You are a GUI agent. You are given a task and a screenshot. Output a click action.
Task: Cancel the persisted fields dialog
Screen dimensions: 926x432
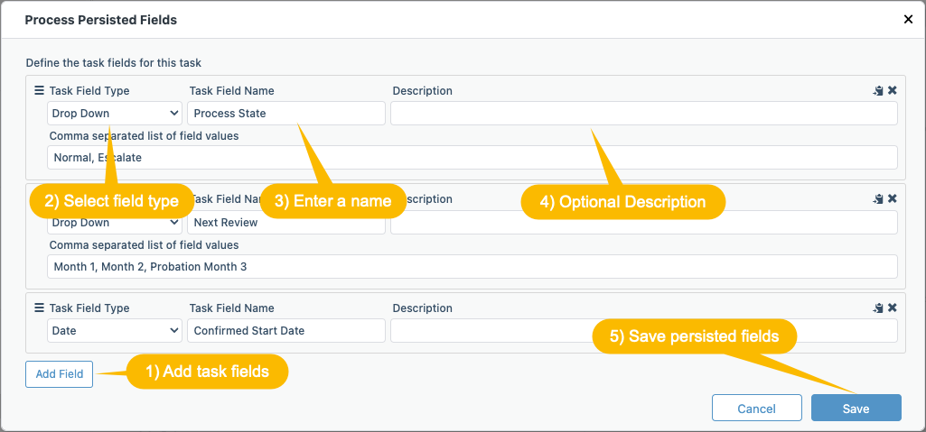point(756,408)
